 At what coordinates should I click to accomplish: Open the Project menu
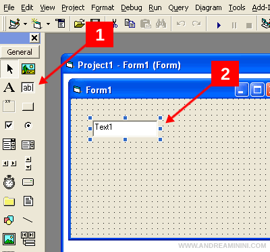click(x=73, y=7)
